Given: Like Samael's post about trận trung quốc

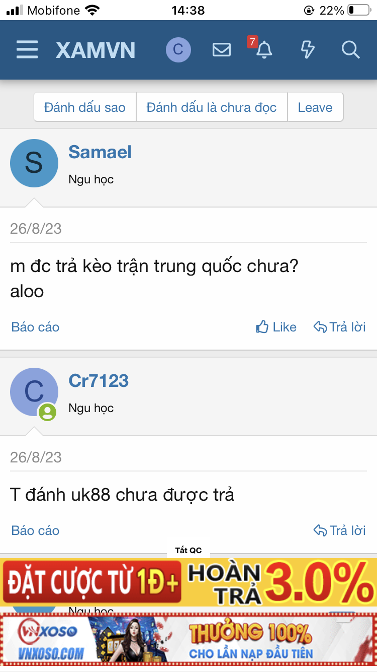Looking at the screenshot, I should [x=275, y=327].
